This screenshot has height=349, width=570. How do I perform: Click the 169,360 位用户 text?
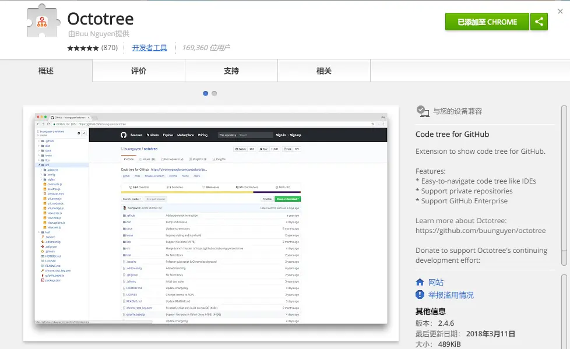point(206,48)
